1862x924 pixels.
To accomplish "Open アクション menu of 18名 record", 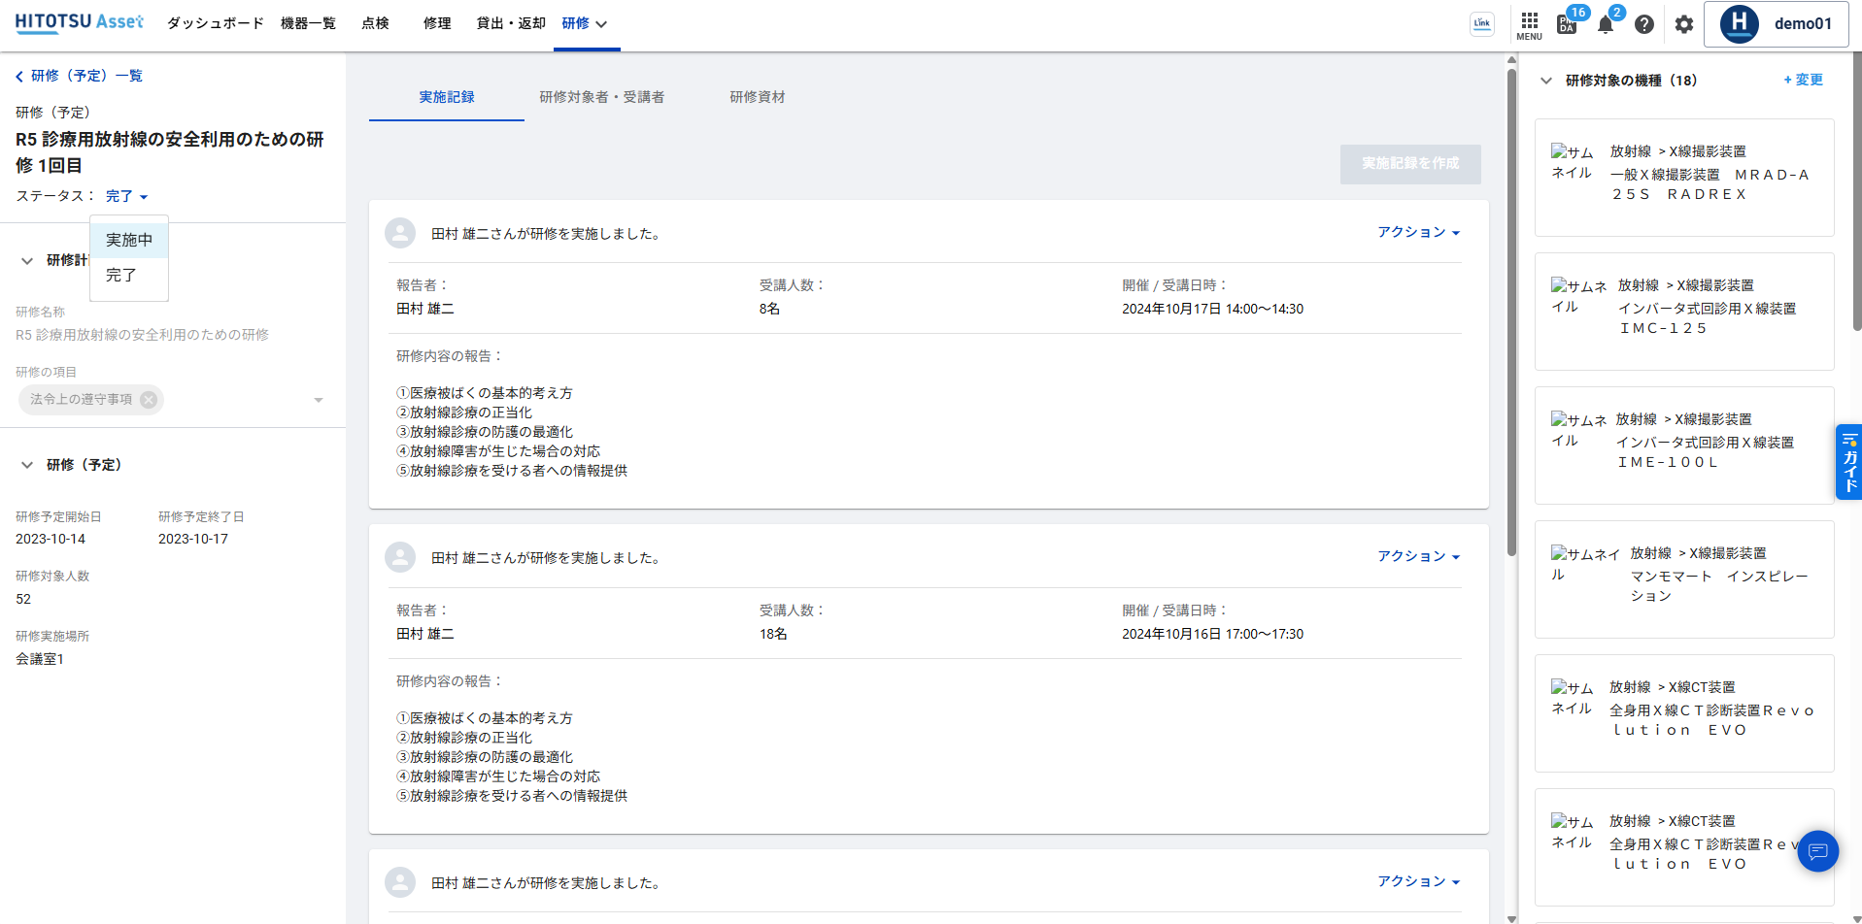I will pos(1418,556).
